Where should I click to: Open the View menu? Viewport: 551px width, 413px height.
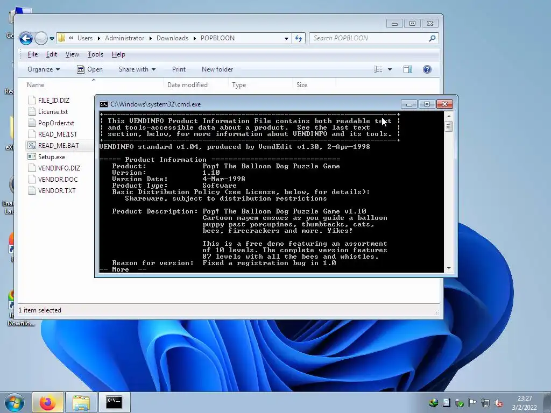coord(72,54)
